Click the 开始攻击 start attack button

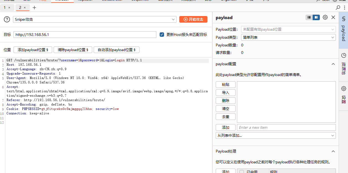[193, 19]
